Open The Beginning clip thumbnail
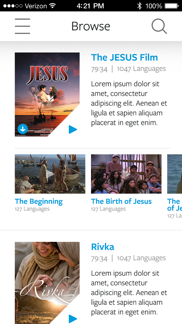182x324 pixels. [x=50, y=174]
